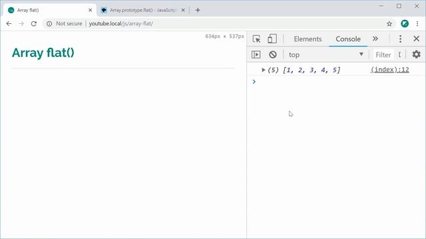The height and width of the screenshot is (239, 426).
Task: Select the Console panel tab
Action: pyautogui.click(x=348, y=39)
